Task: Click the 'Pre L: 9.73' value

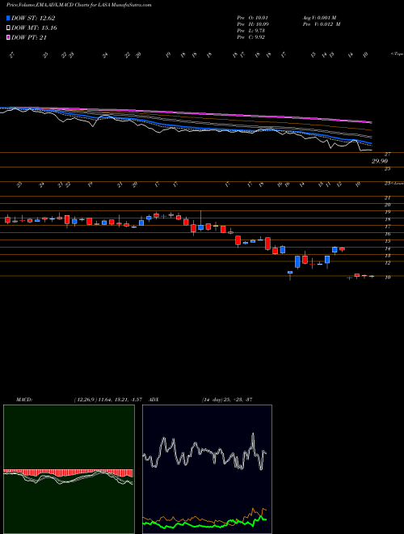Action: pyautogui.click(x=250, y=31)
